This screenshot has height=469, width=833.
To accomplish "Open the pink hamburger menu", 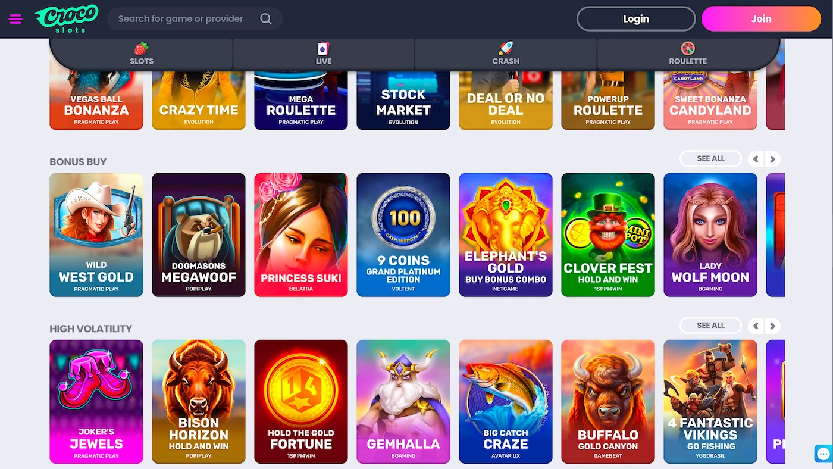I will 15,19.
